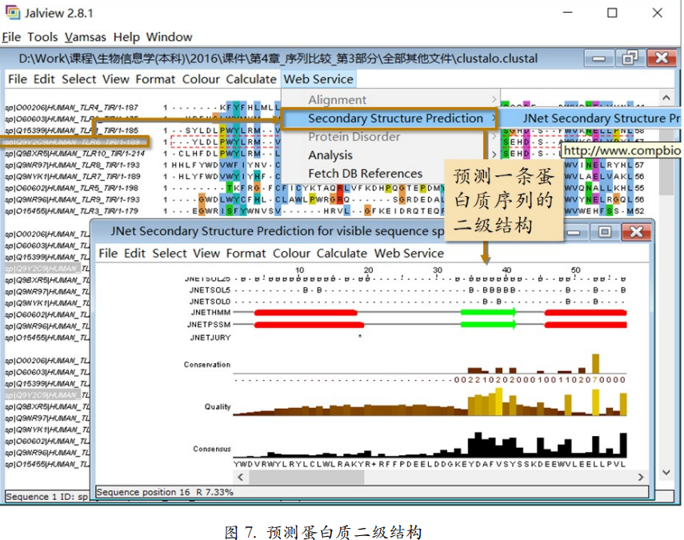
Task: Select sequence sp|Q9NR96|HUMAN_TLR9_TIR/1-193
Action: [72, 199]
